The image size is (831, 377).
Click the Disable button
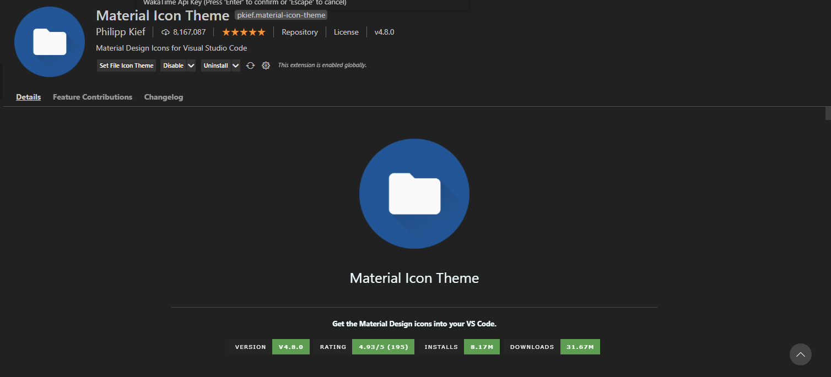[x=173, y=65]
